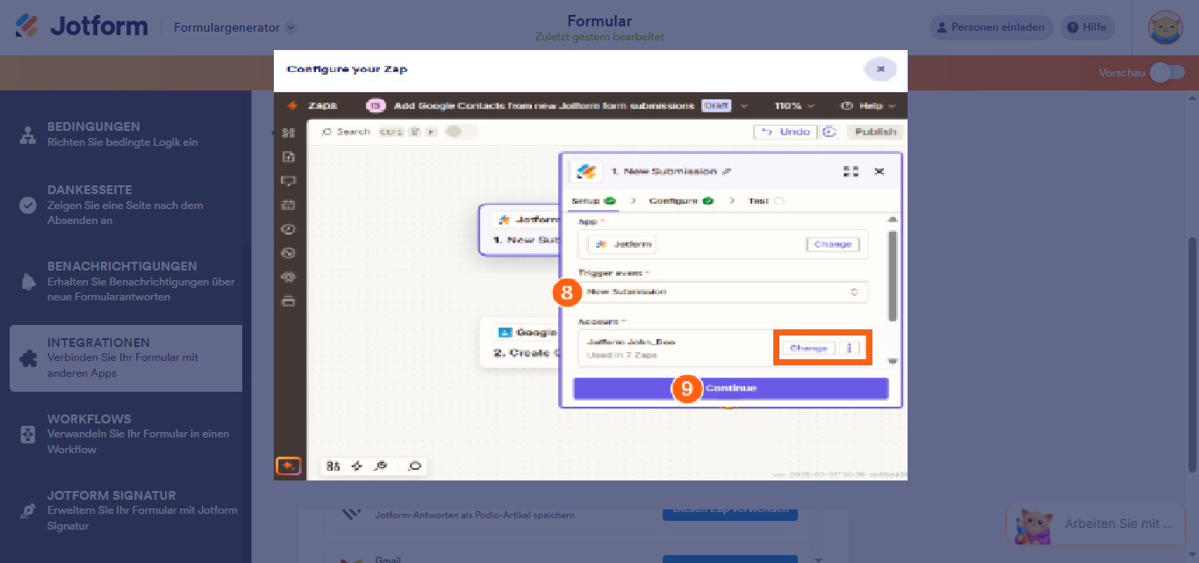
Task: Toggle fullscreen expand on New Submission panel
Action: [x=850, y=171]
